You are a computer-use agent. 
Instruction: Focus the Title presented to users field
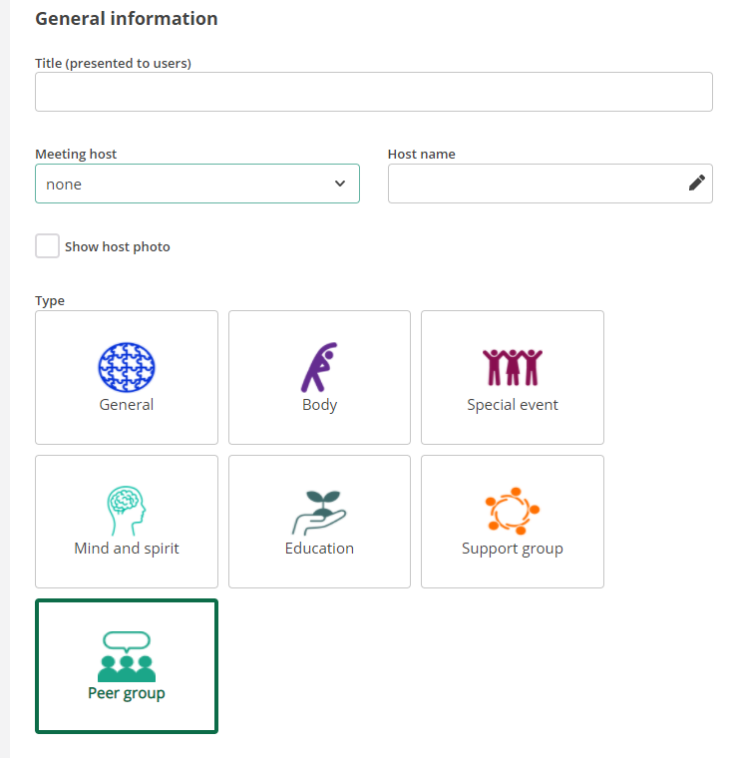click(x=374, y=92)
